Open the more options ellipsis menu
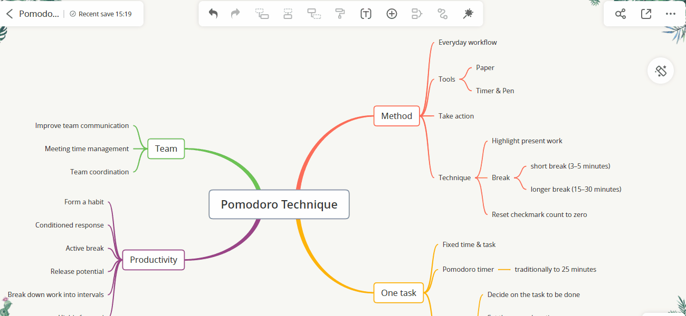 point(671,14)
